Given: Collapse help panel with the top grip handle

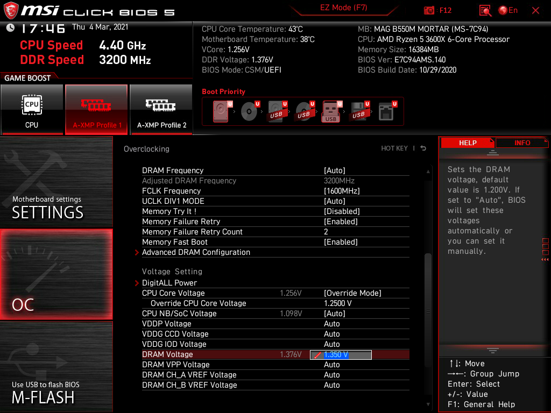Looking at the screenshot, I should pyautogui.click(x=493, y=152).
